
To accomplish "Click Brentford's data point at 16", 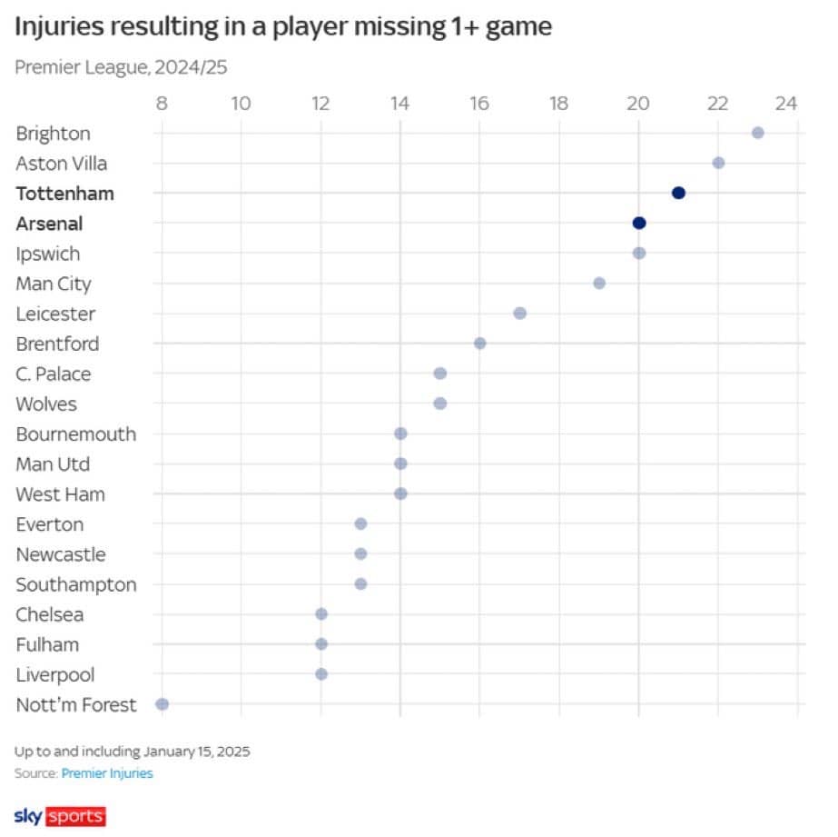I will coord(480,343).
